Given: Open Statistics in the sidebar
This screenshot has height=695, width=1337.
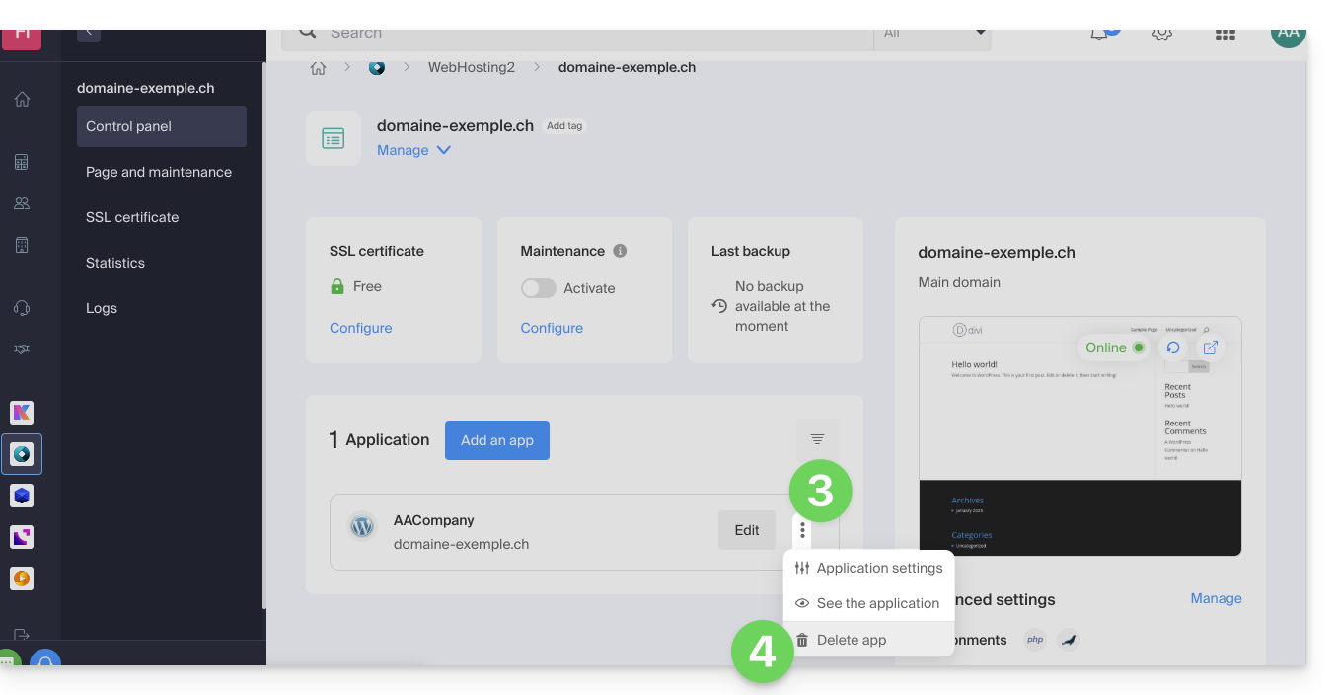Looking at the screenshot, I should pyautogui.click(x=115, y=263).
